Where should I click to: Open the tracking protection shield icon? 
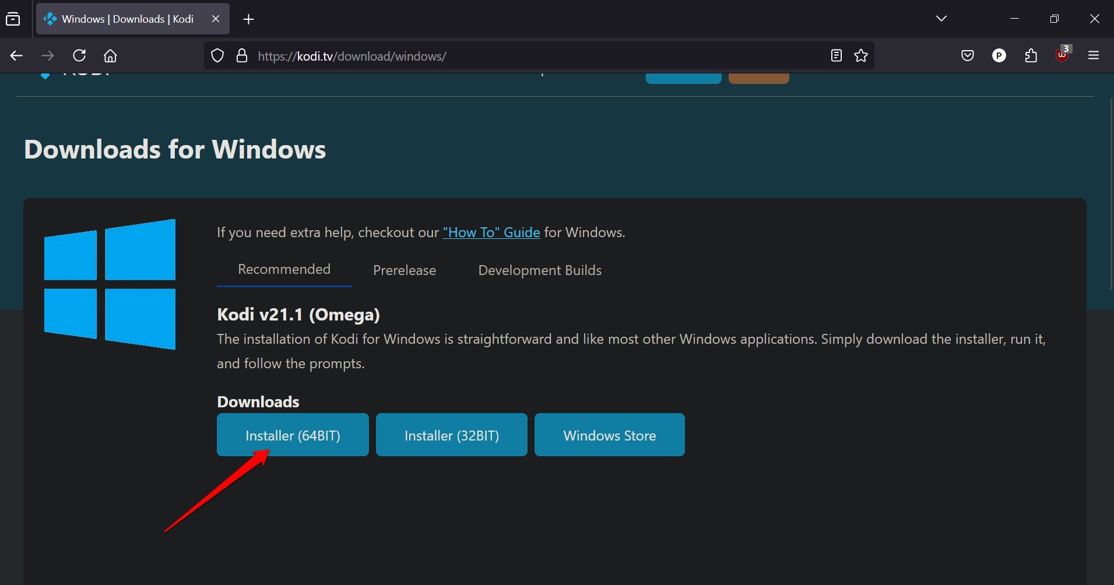coord(217,56)
